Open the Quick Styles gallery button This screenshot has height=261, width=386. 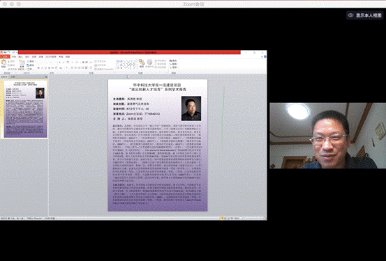point(149,64)
